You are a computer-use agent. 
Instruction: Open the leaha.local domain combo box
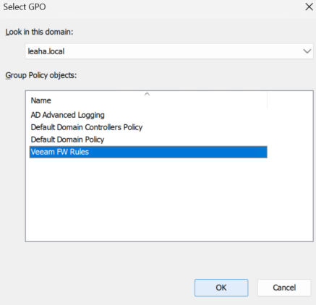point(169,51)
